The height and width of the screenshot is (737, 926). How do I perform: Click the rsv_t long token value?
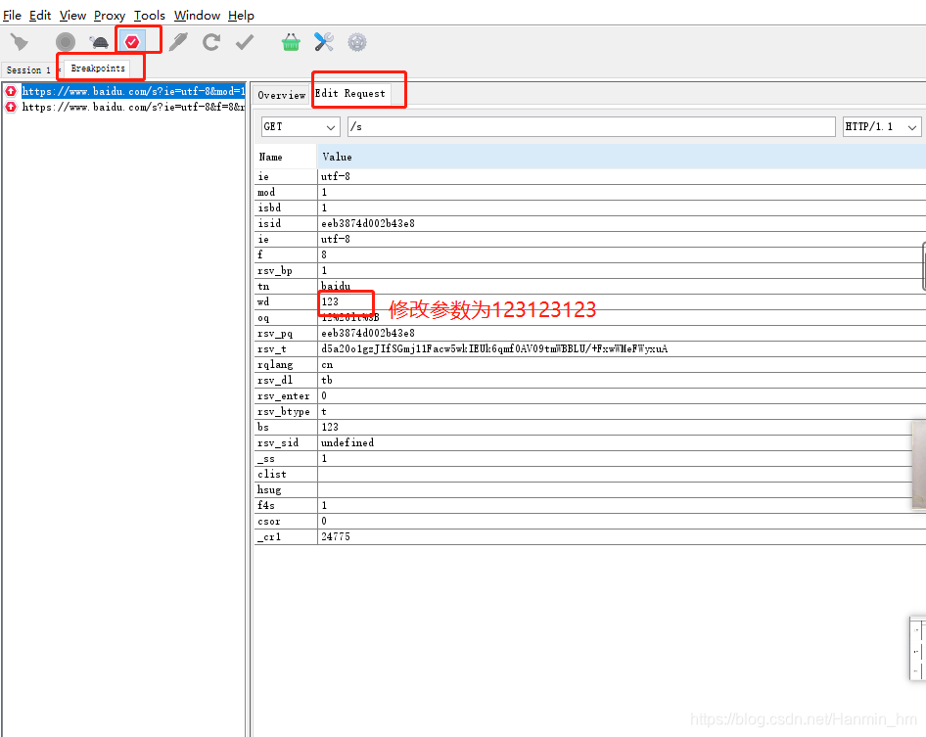point(622,349)
